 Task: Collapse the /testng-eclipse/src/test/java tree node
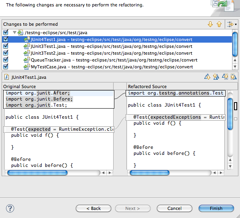(14, 33)
